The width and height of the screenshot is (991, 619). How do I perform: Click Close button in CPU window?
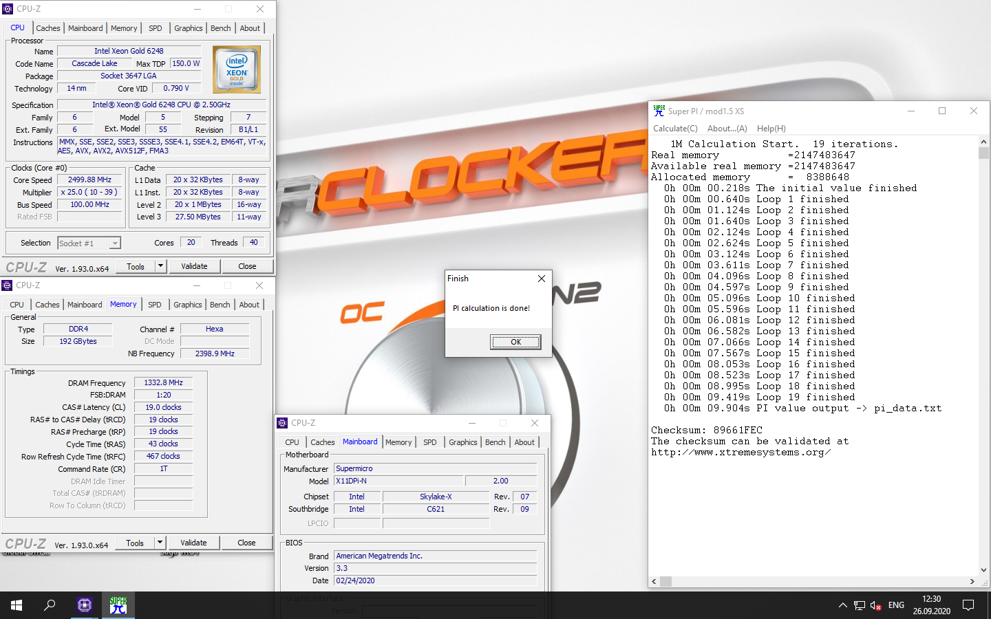(x=247, y=266)
